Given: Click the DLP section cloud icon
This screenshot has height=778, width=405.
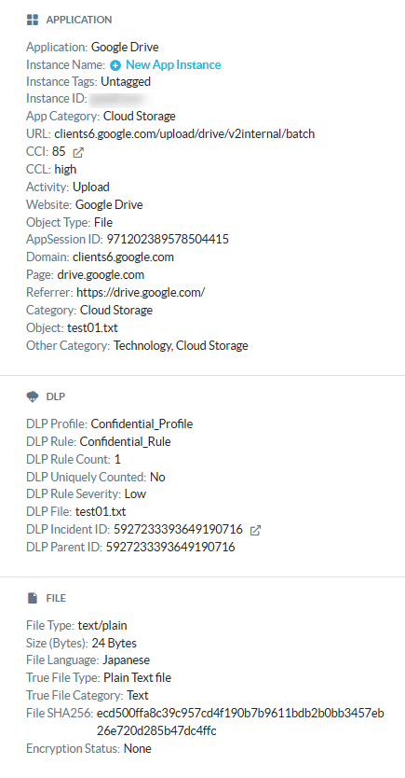Looking at the screenshot, I should pos(33,396).
